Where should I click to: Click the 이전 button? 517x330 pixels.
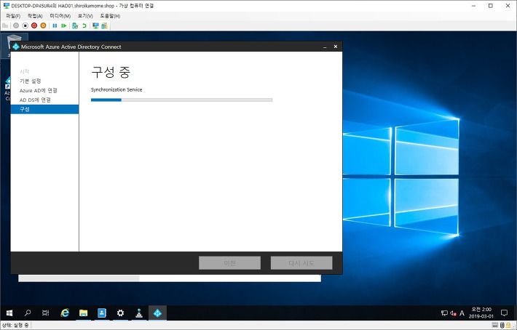pyautogui.click(x=229, y=263)
